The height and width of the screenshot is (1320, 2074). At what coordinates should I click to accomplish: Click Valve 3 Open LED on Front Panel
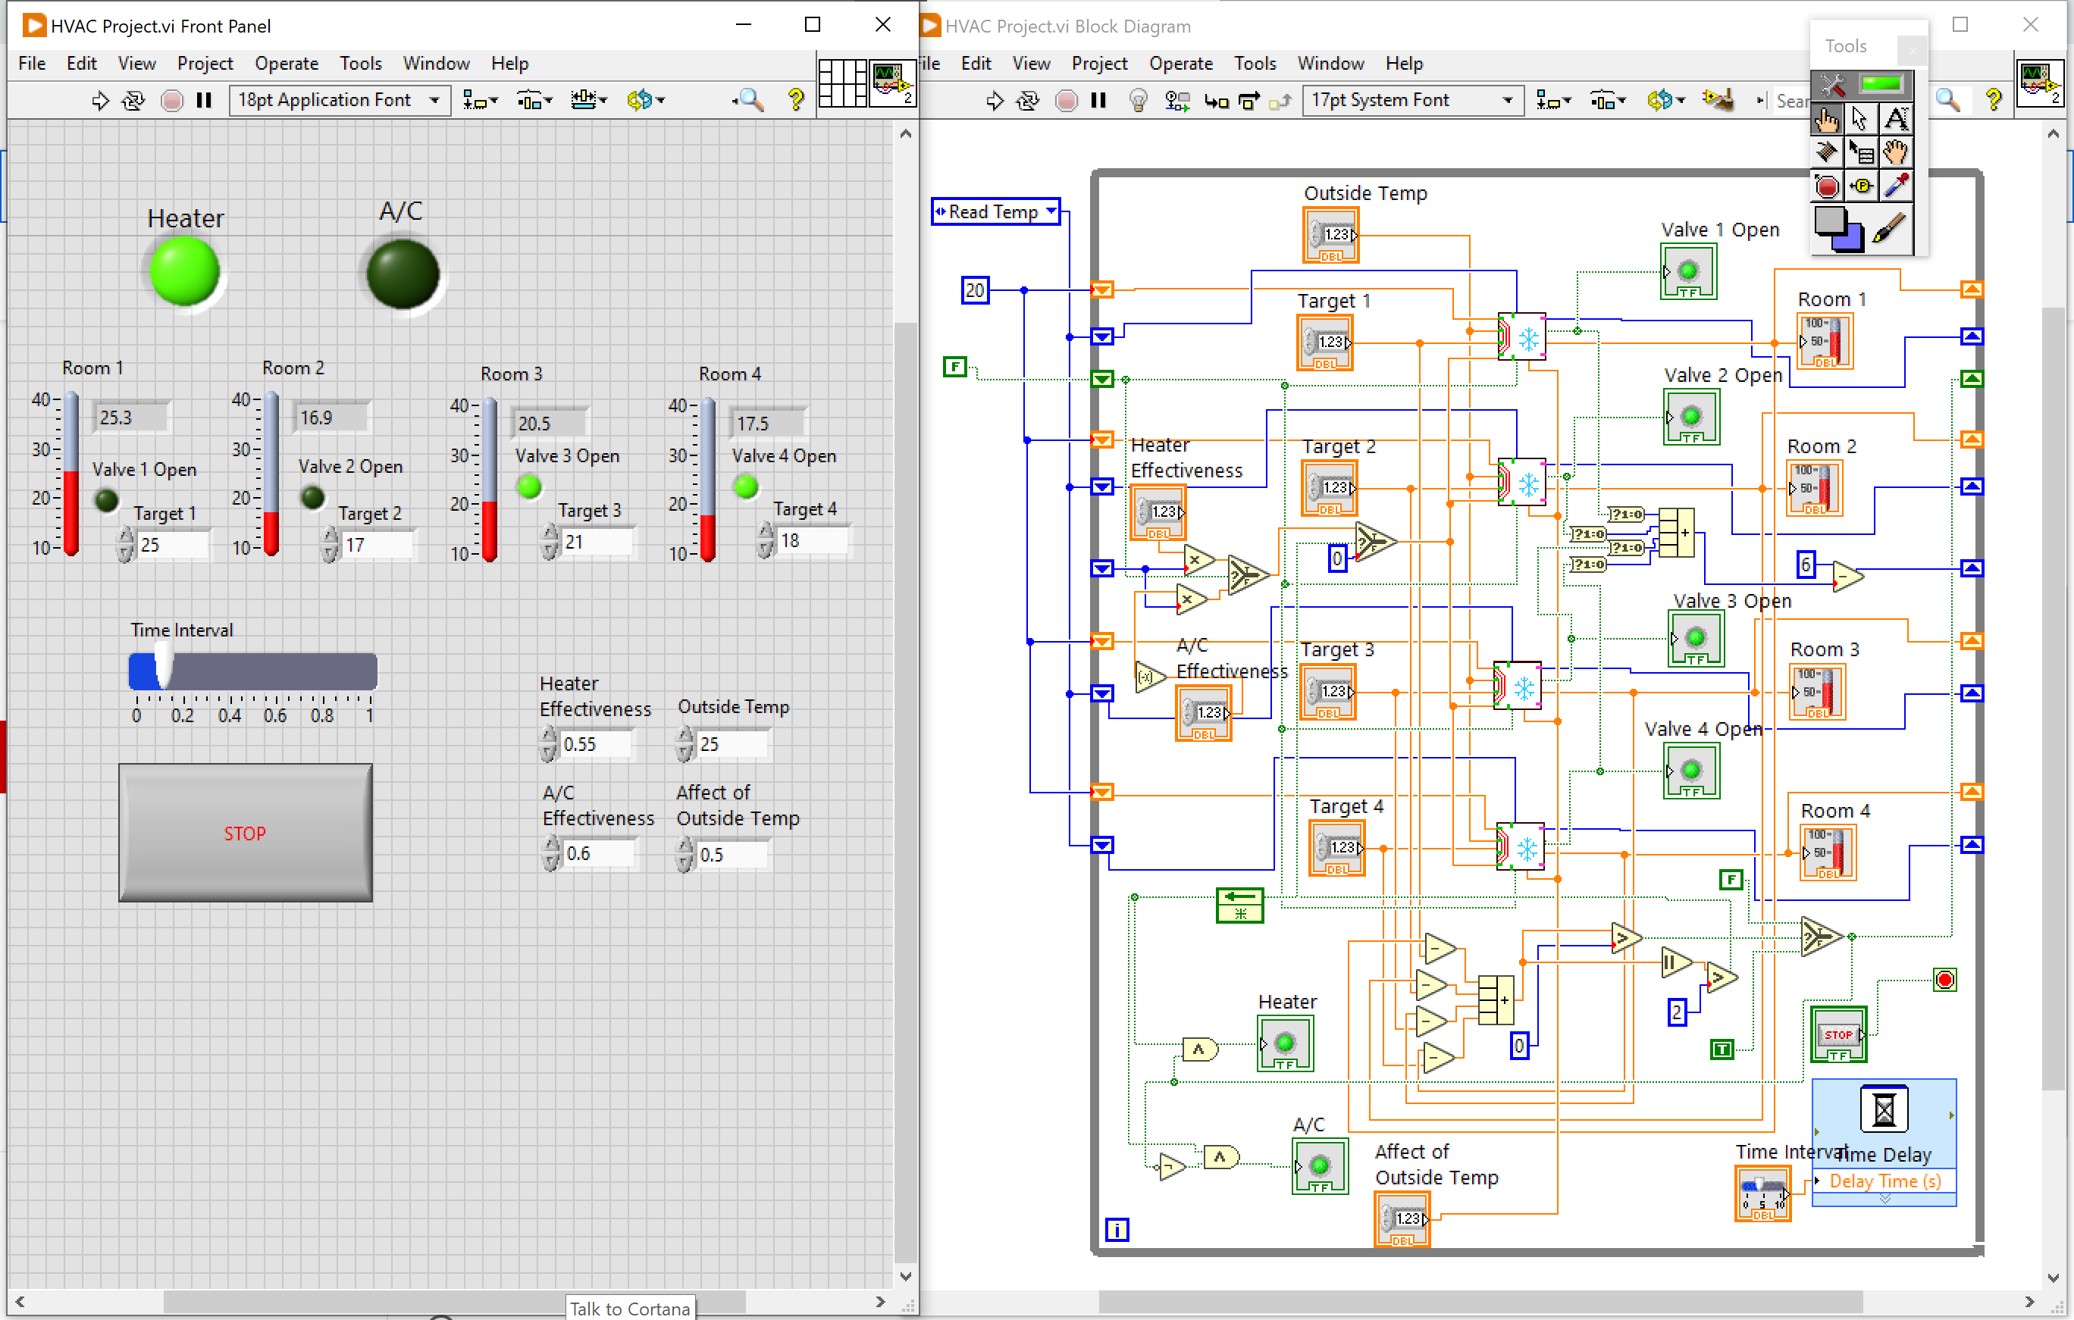point(529,486)
